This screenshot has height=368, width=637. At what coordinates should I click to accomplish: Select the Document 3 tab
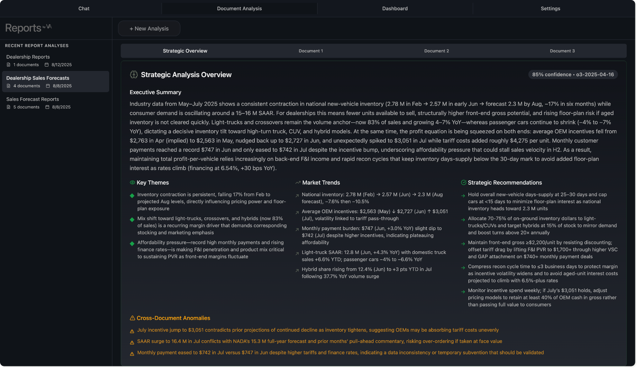(x=562, y=51)
